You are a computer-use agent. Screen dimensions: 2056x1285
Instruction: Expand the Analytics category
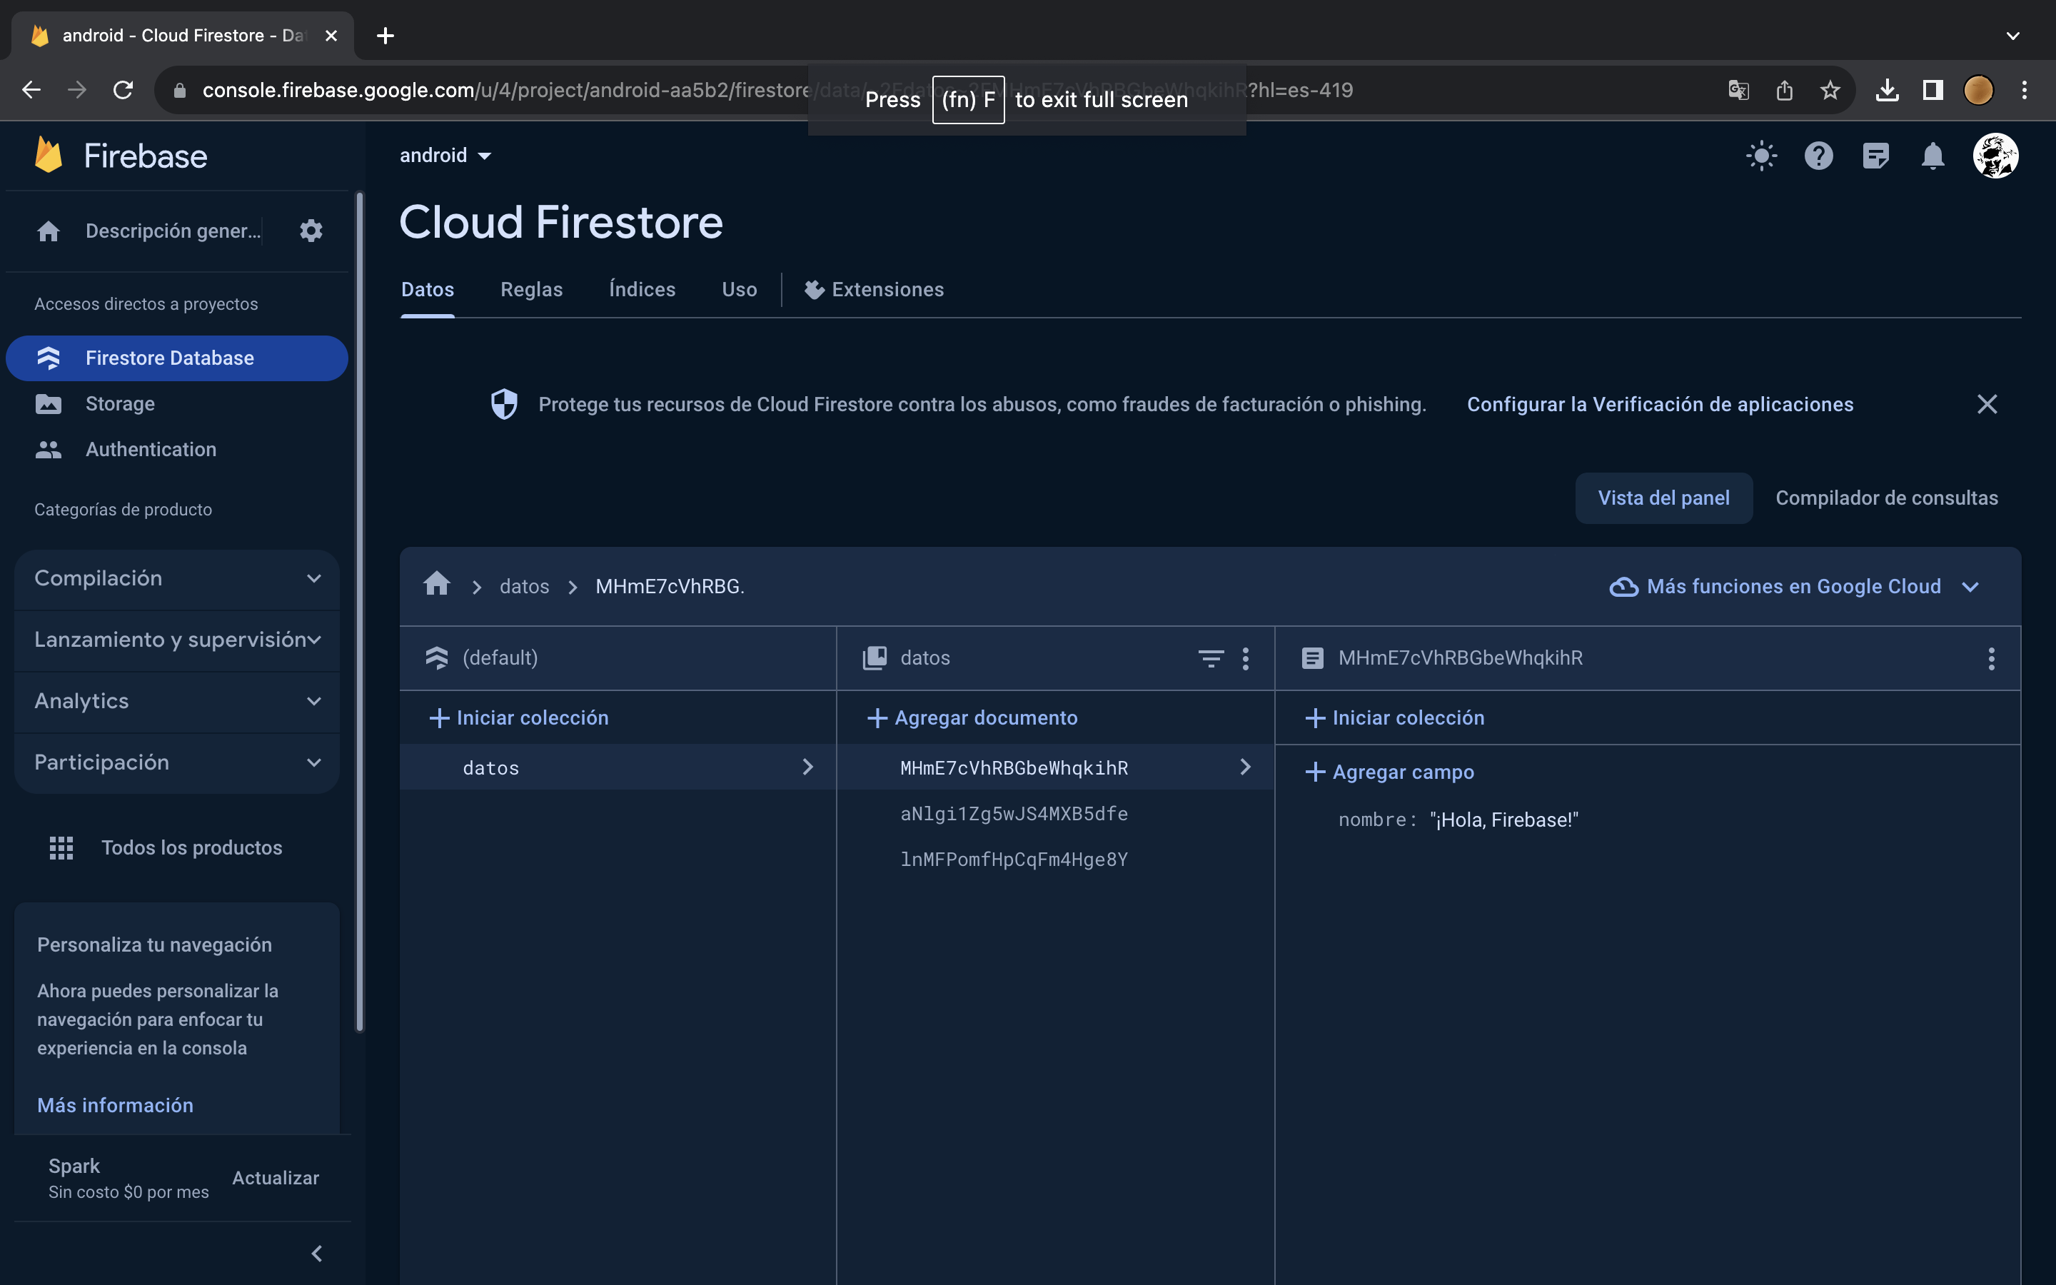click(177, 701)
